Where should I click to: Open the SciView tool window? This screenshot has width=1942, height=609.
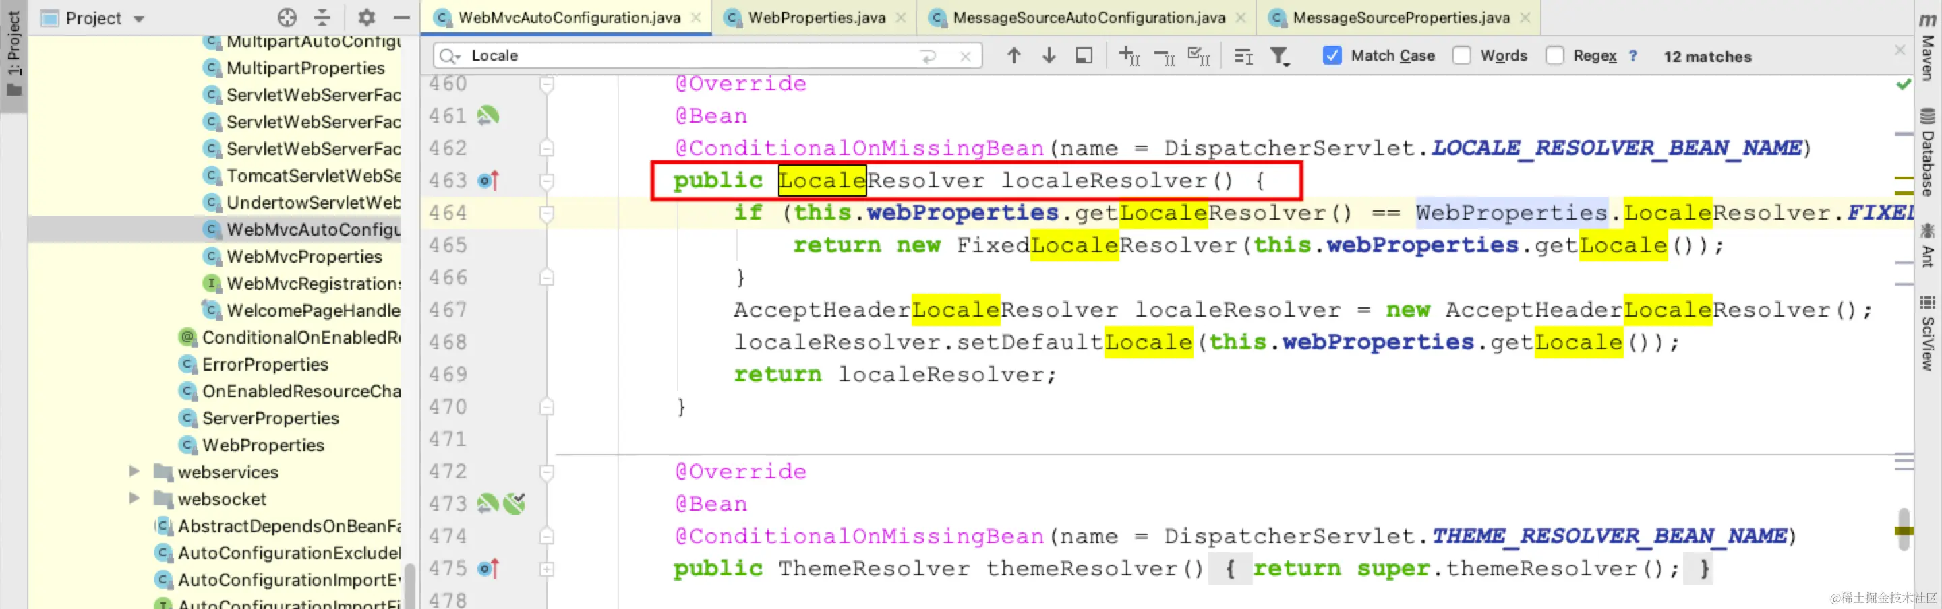click(x=1928, y=333)
